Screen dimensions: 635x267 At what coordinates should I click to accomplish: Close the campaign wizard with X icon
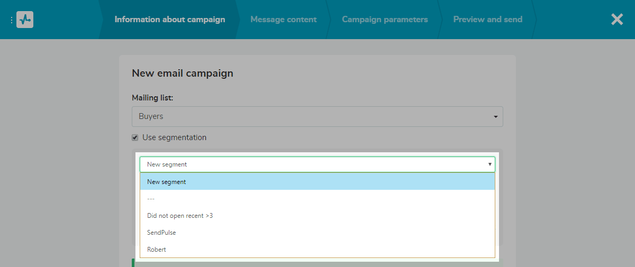pos(617,20)
